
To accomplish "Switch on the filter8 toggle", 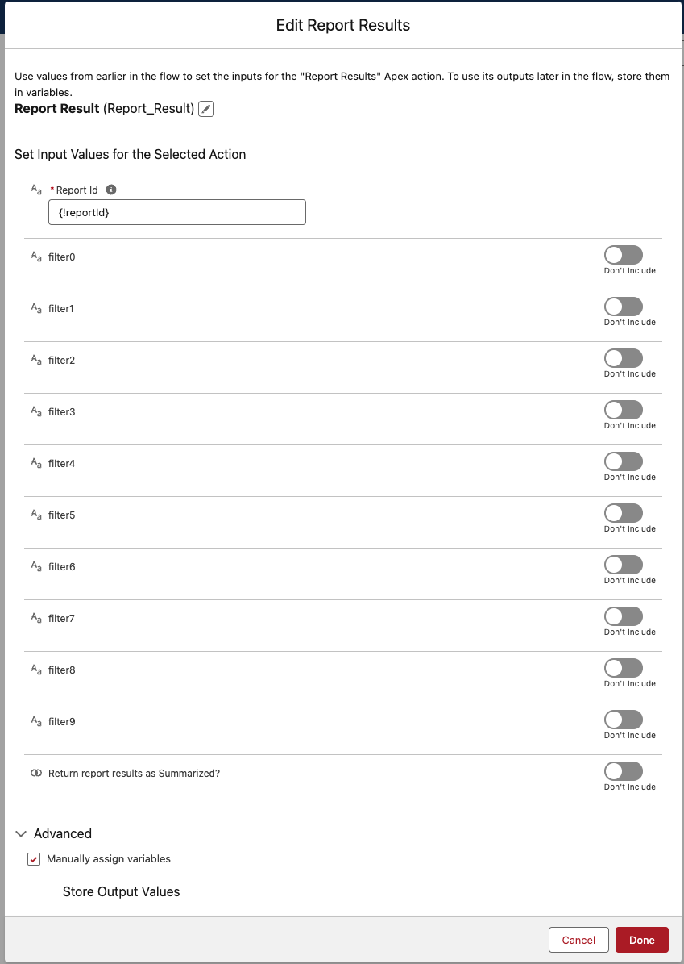I will tap(624, 668).
